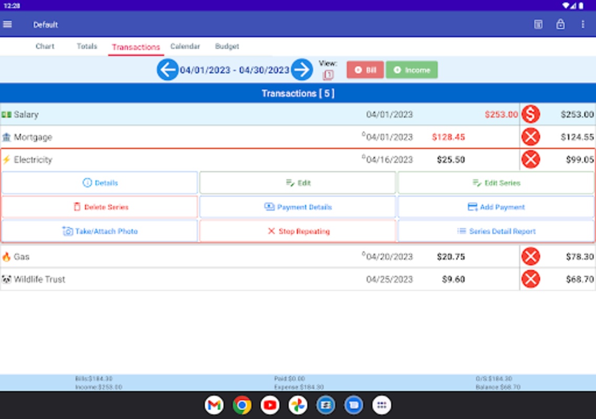Viewport: 596px width, 419px height.
Task: Click Stop Repeating button
Action: (297, 231)
